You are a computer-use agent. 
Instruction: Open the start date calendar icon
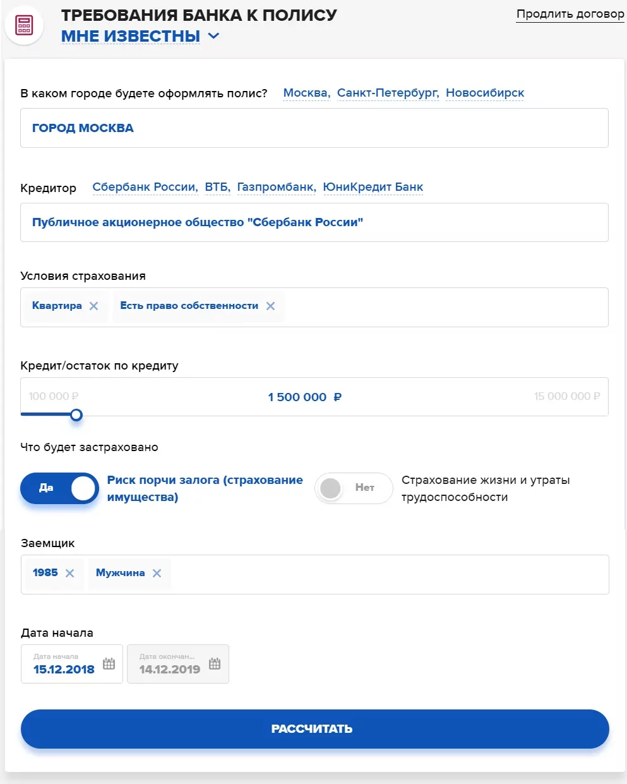click(109, 663)
